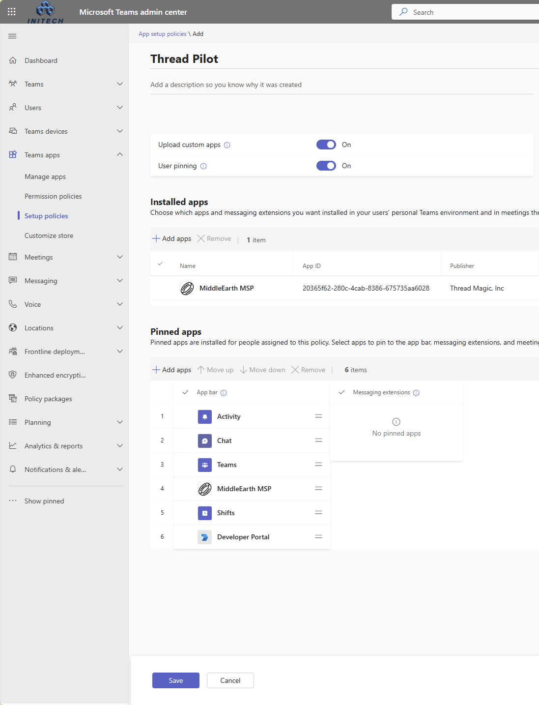Click the Developer Portal app icon
Viewport: 539px width, 705px height.
205,537
